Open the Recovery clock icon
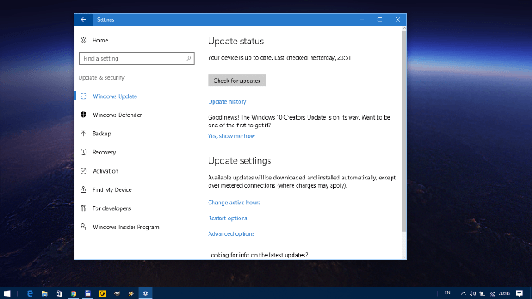The width and height of the screenshot is (532, 299). pyautogui.click(x=83, y=152)
